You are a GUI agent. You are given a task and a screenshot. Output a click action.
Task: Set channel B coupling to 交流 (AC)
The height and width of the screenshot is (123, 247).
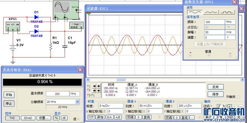[x=169, y=118]
